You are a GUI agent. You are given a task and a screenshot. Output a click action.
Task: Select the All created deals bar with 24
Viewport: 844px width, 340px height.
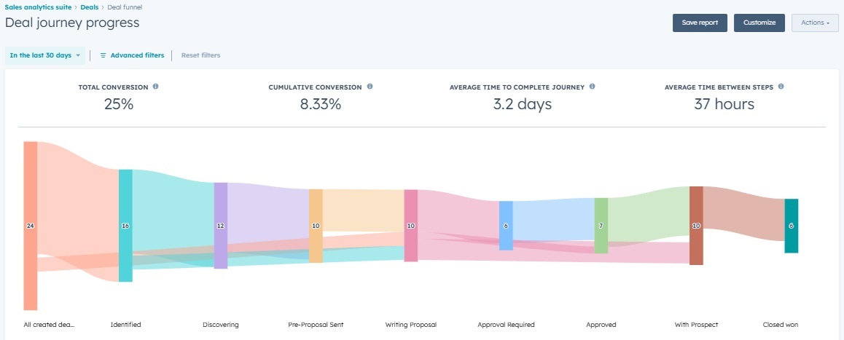tap(30, 226)
